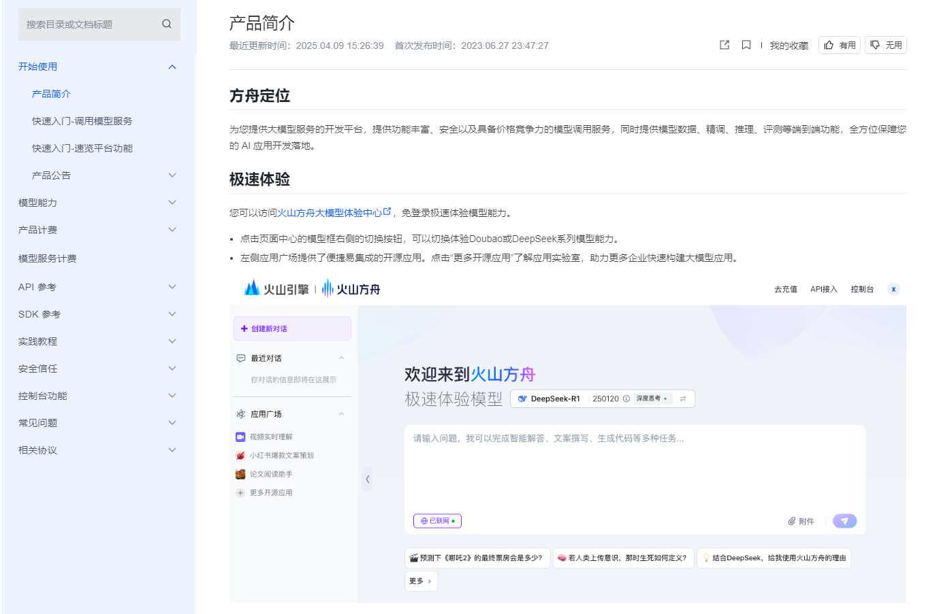
Task: Expand the 常见问题 section
Action: point(172,423)
